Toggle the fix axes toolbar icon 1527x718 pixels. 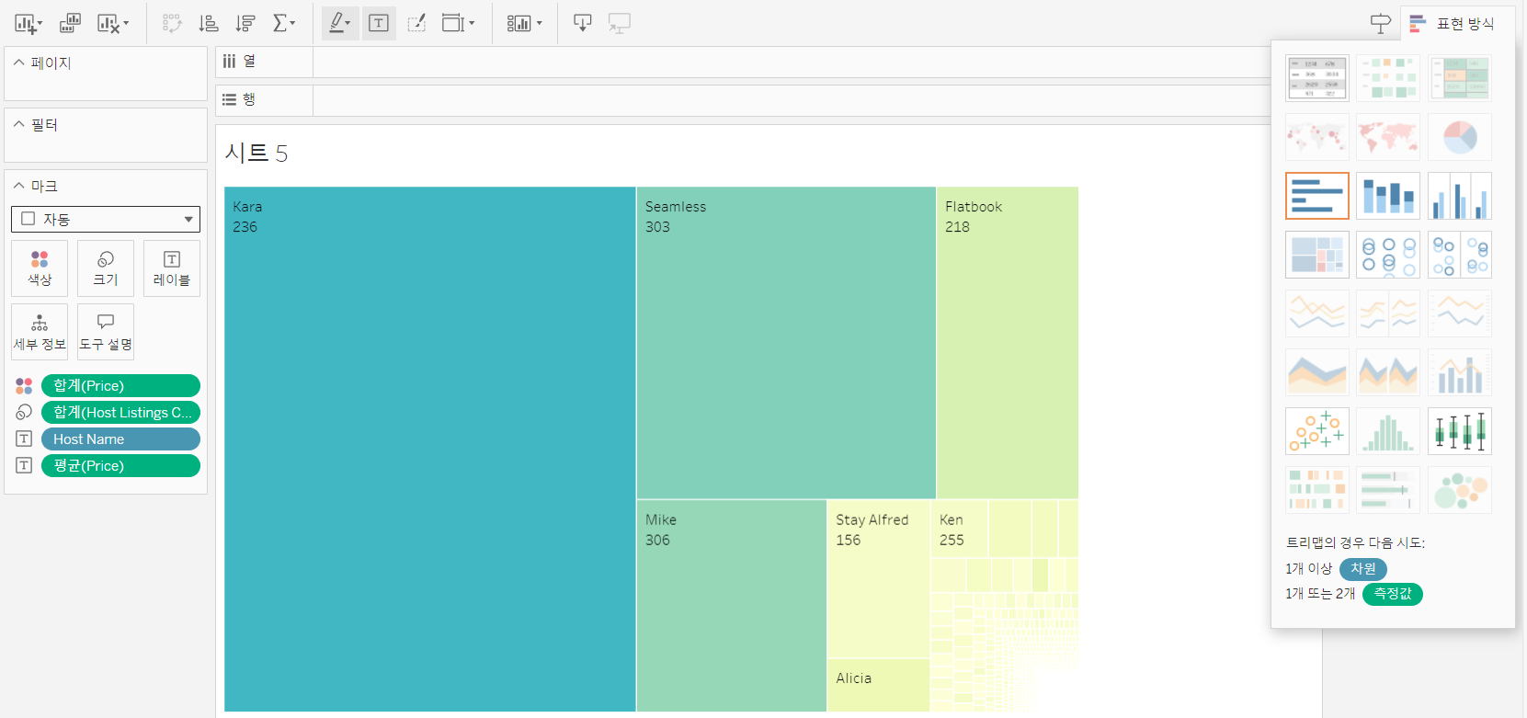point(416,23)
